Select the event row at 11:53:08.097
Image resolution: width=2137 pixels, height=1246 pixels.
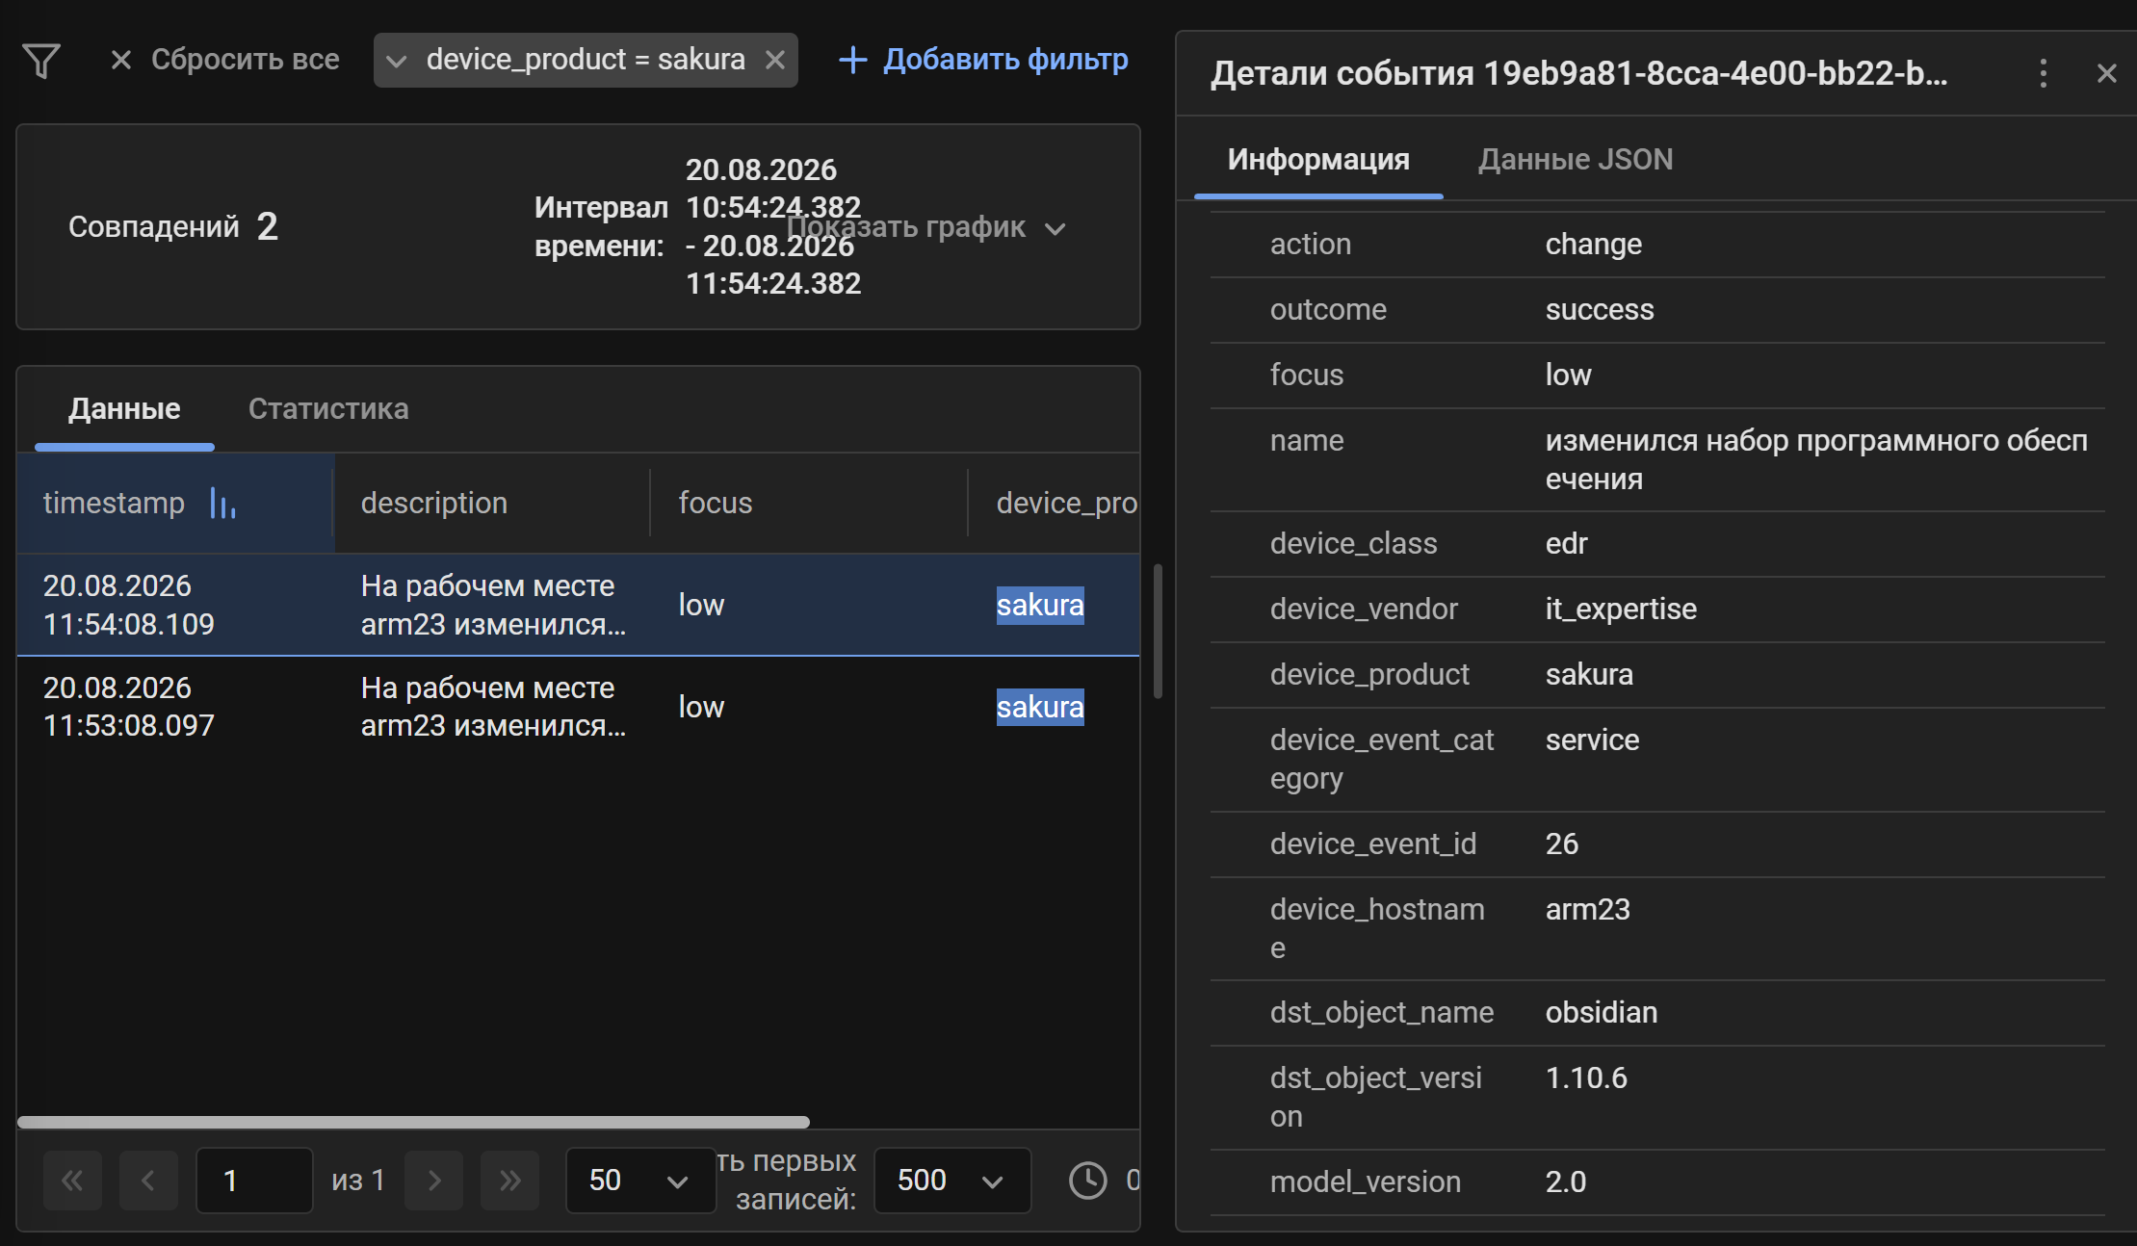tap(578, 707)
